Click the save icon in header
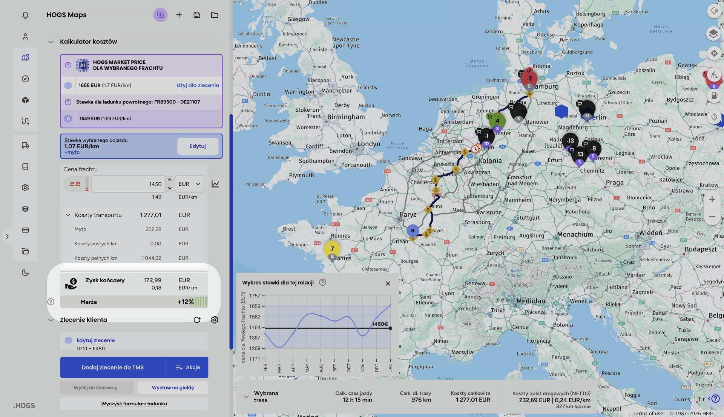 (x=197, y=15)
